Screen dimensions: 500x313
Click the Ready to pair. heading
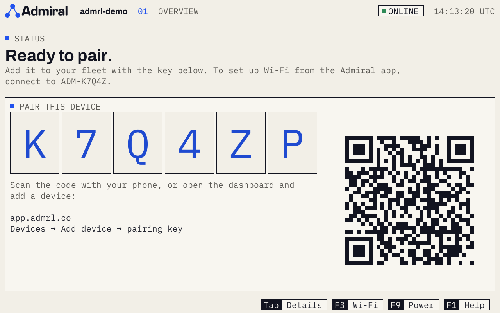59,56
